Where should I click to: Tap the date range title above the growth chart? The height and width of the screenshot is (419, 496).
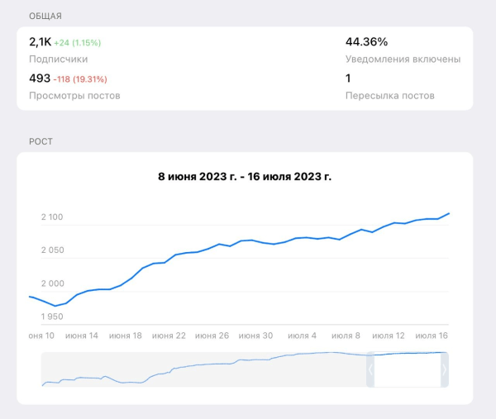(x=245, y=176)
